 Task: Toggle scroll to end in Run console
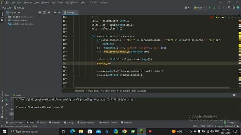pyautogui.click(x=11, y=114)
